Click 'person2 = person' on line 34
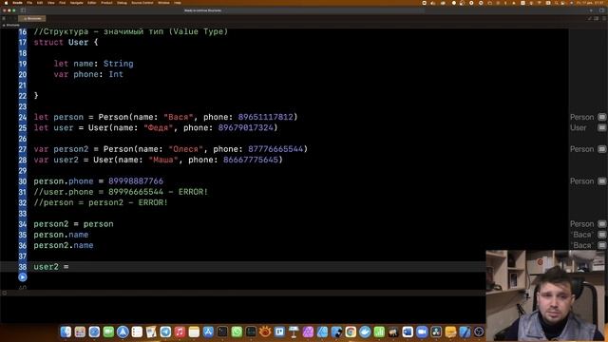608x342 pixels. [x=73, y=224]
